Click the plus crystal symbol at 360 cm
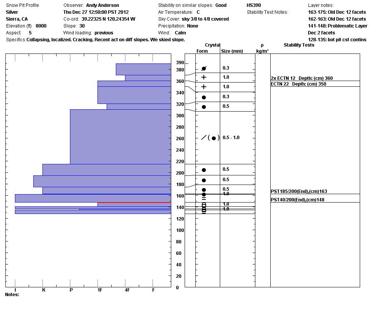 [204, 77]
